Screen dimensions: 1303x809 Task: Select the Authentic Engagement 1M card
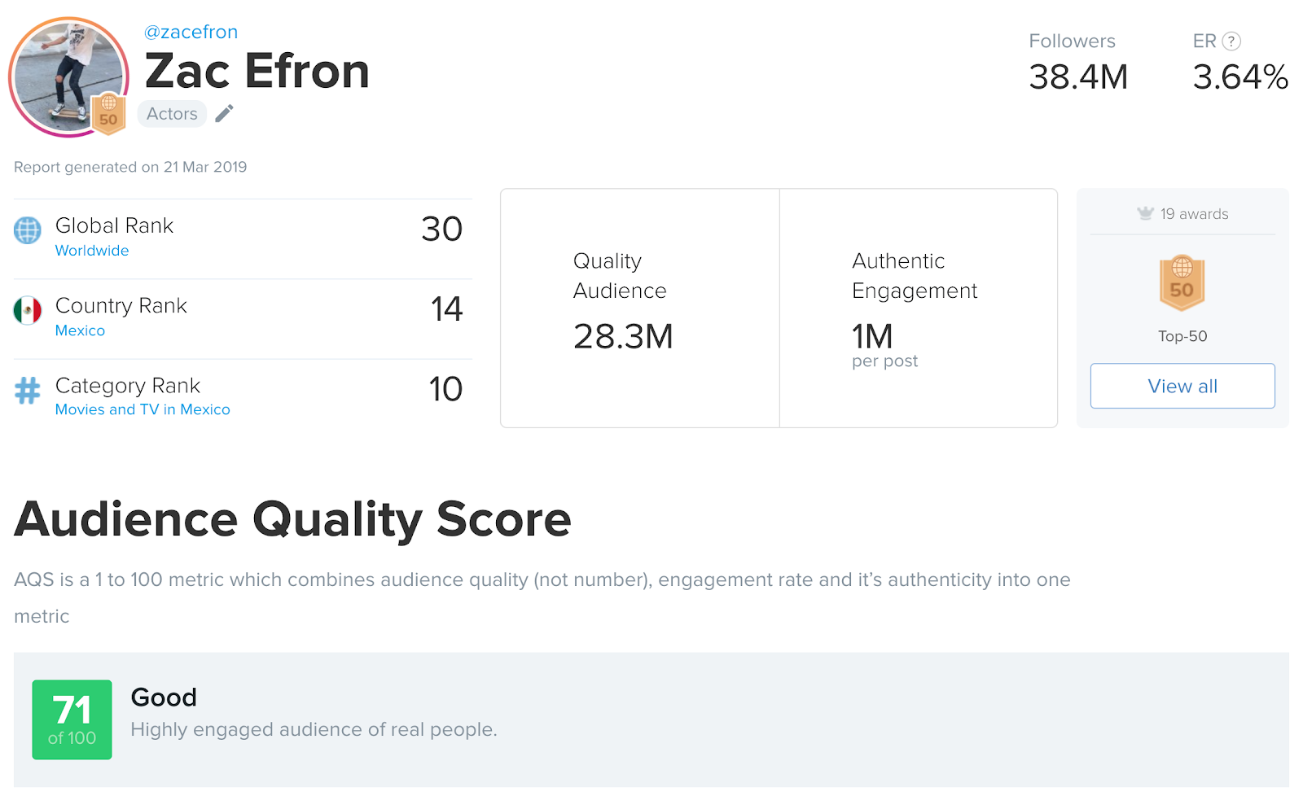tap(919, 308)
